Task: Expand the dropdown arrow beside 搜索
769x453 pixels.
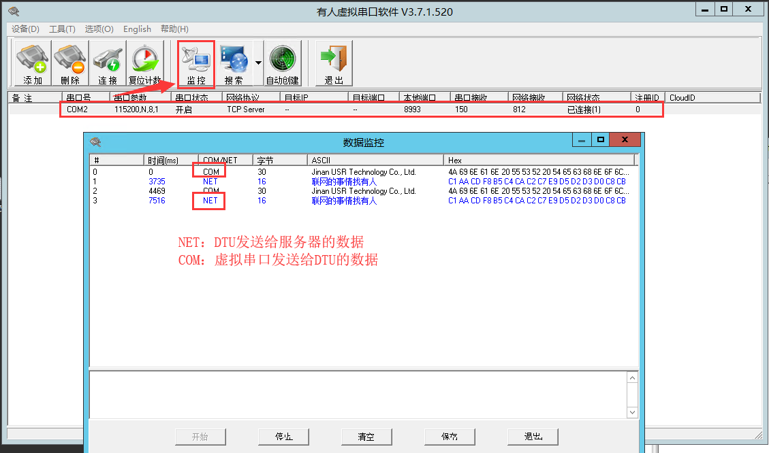Action: pos(258,63)
